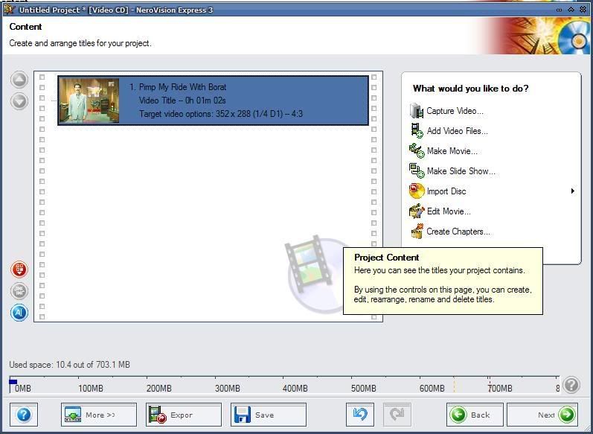Choose Add Video Files... option

[458, 131]
